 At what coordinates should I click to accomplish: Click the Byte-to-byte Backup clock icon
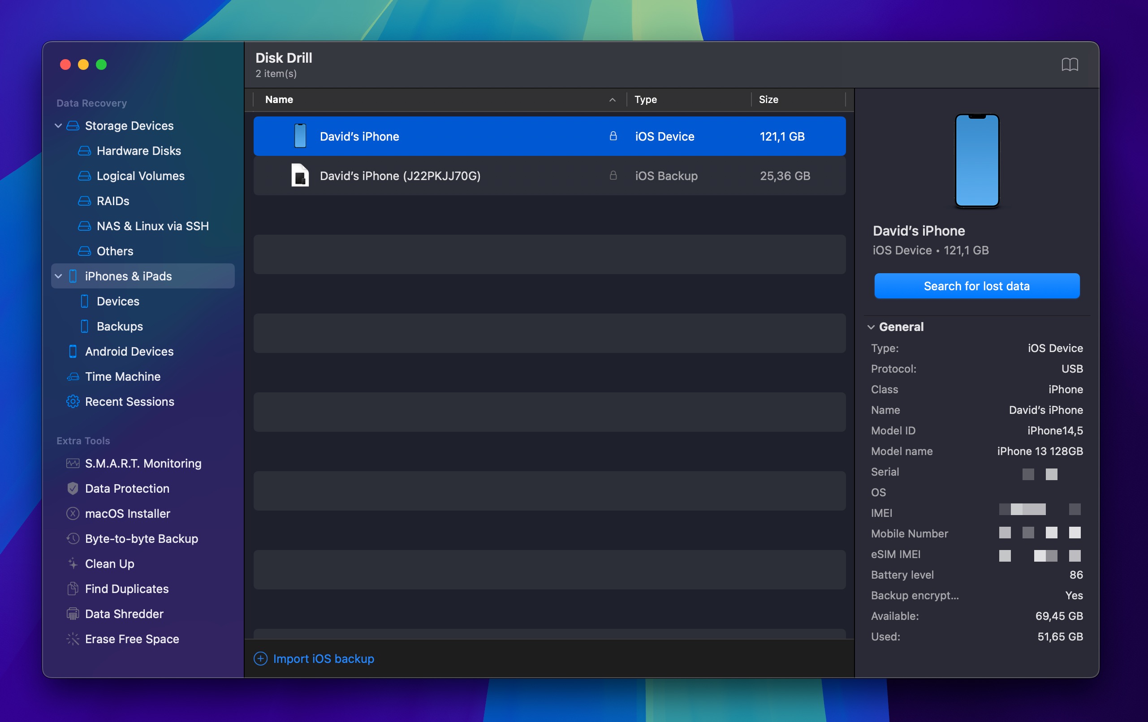point(73,539)
